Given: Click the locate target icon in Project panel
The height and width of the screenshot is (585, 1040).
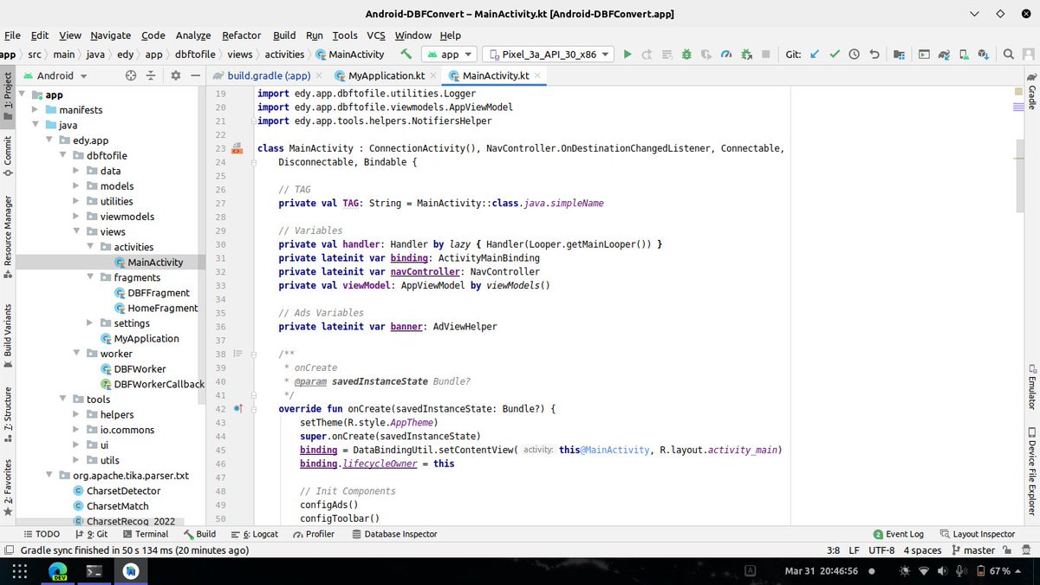Looking at the screenshot, I should pos(131,75).
